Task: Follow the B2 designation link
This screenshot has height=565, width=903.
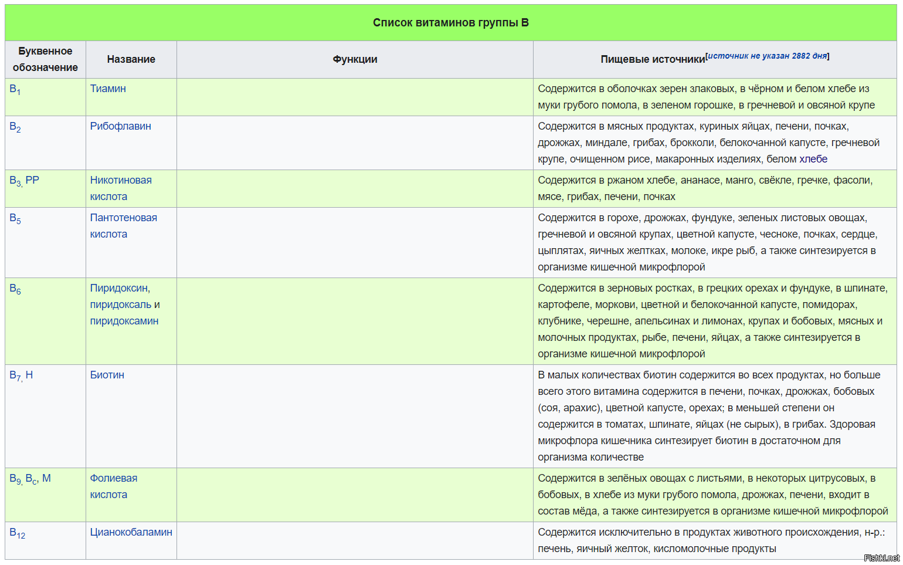Action: tap(15, 127)
